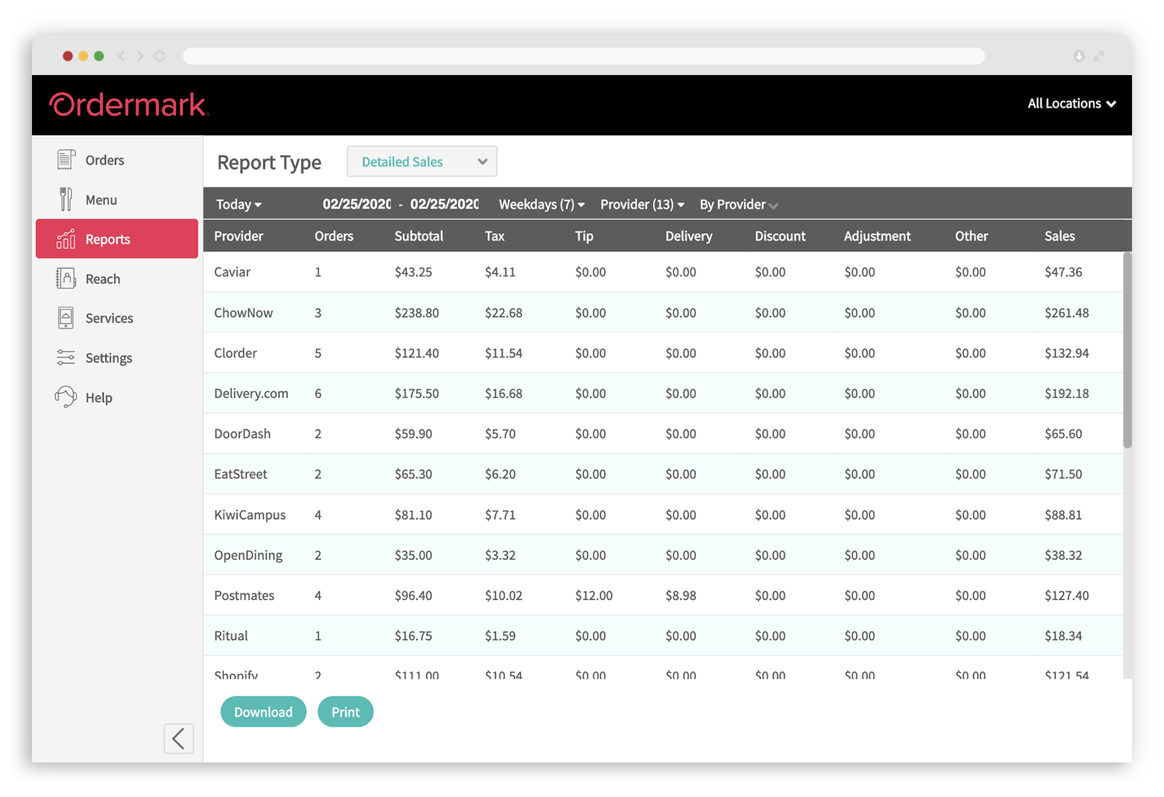The width and height of the screenshot is (1164, 797).
Task: Click the browser back arrow
Action: point(121,56)
